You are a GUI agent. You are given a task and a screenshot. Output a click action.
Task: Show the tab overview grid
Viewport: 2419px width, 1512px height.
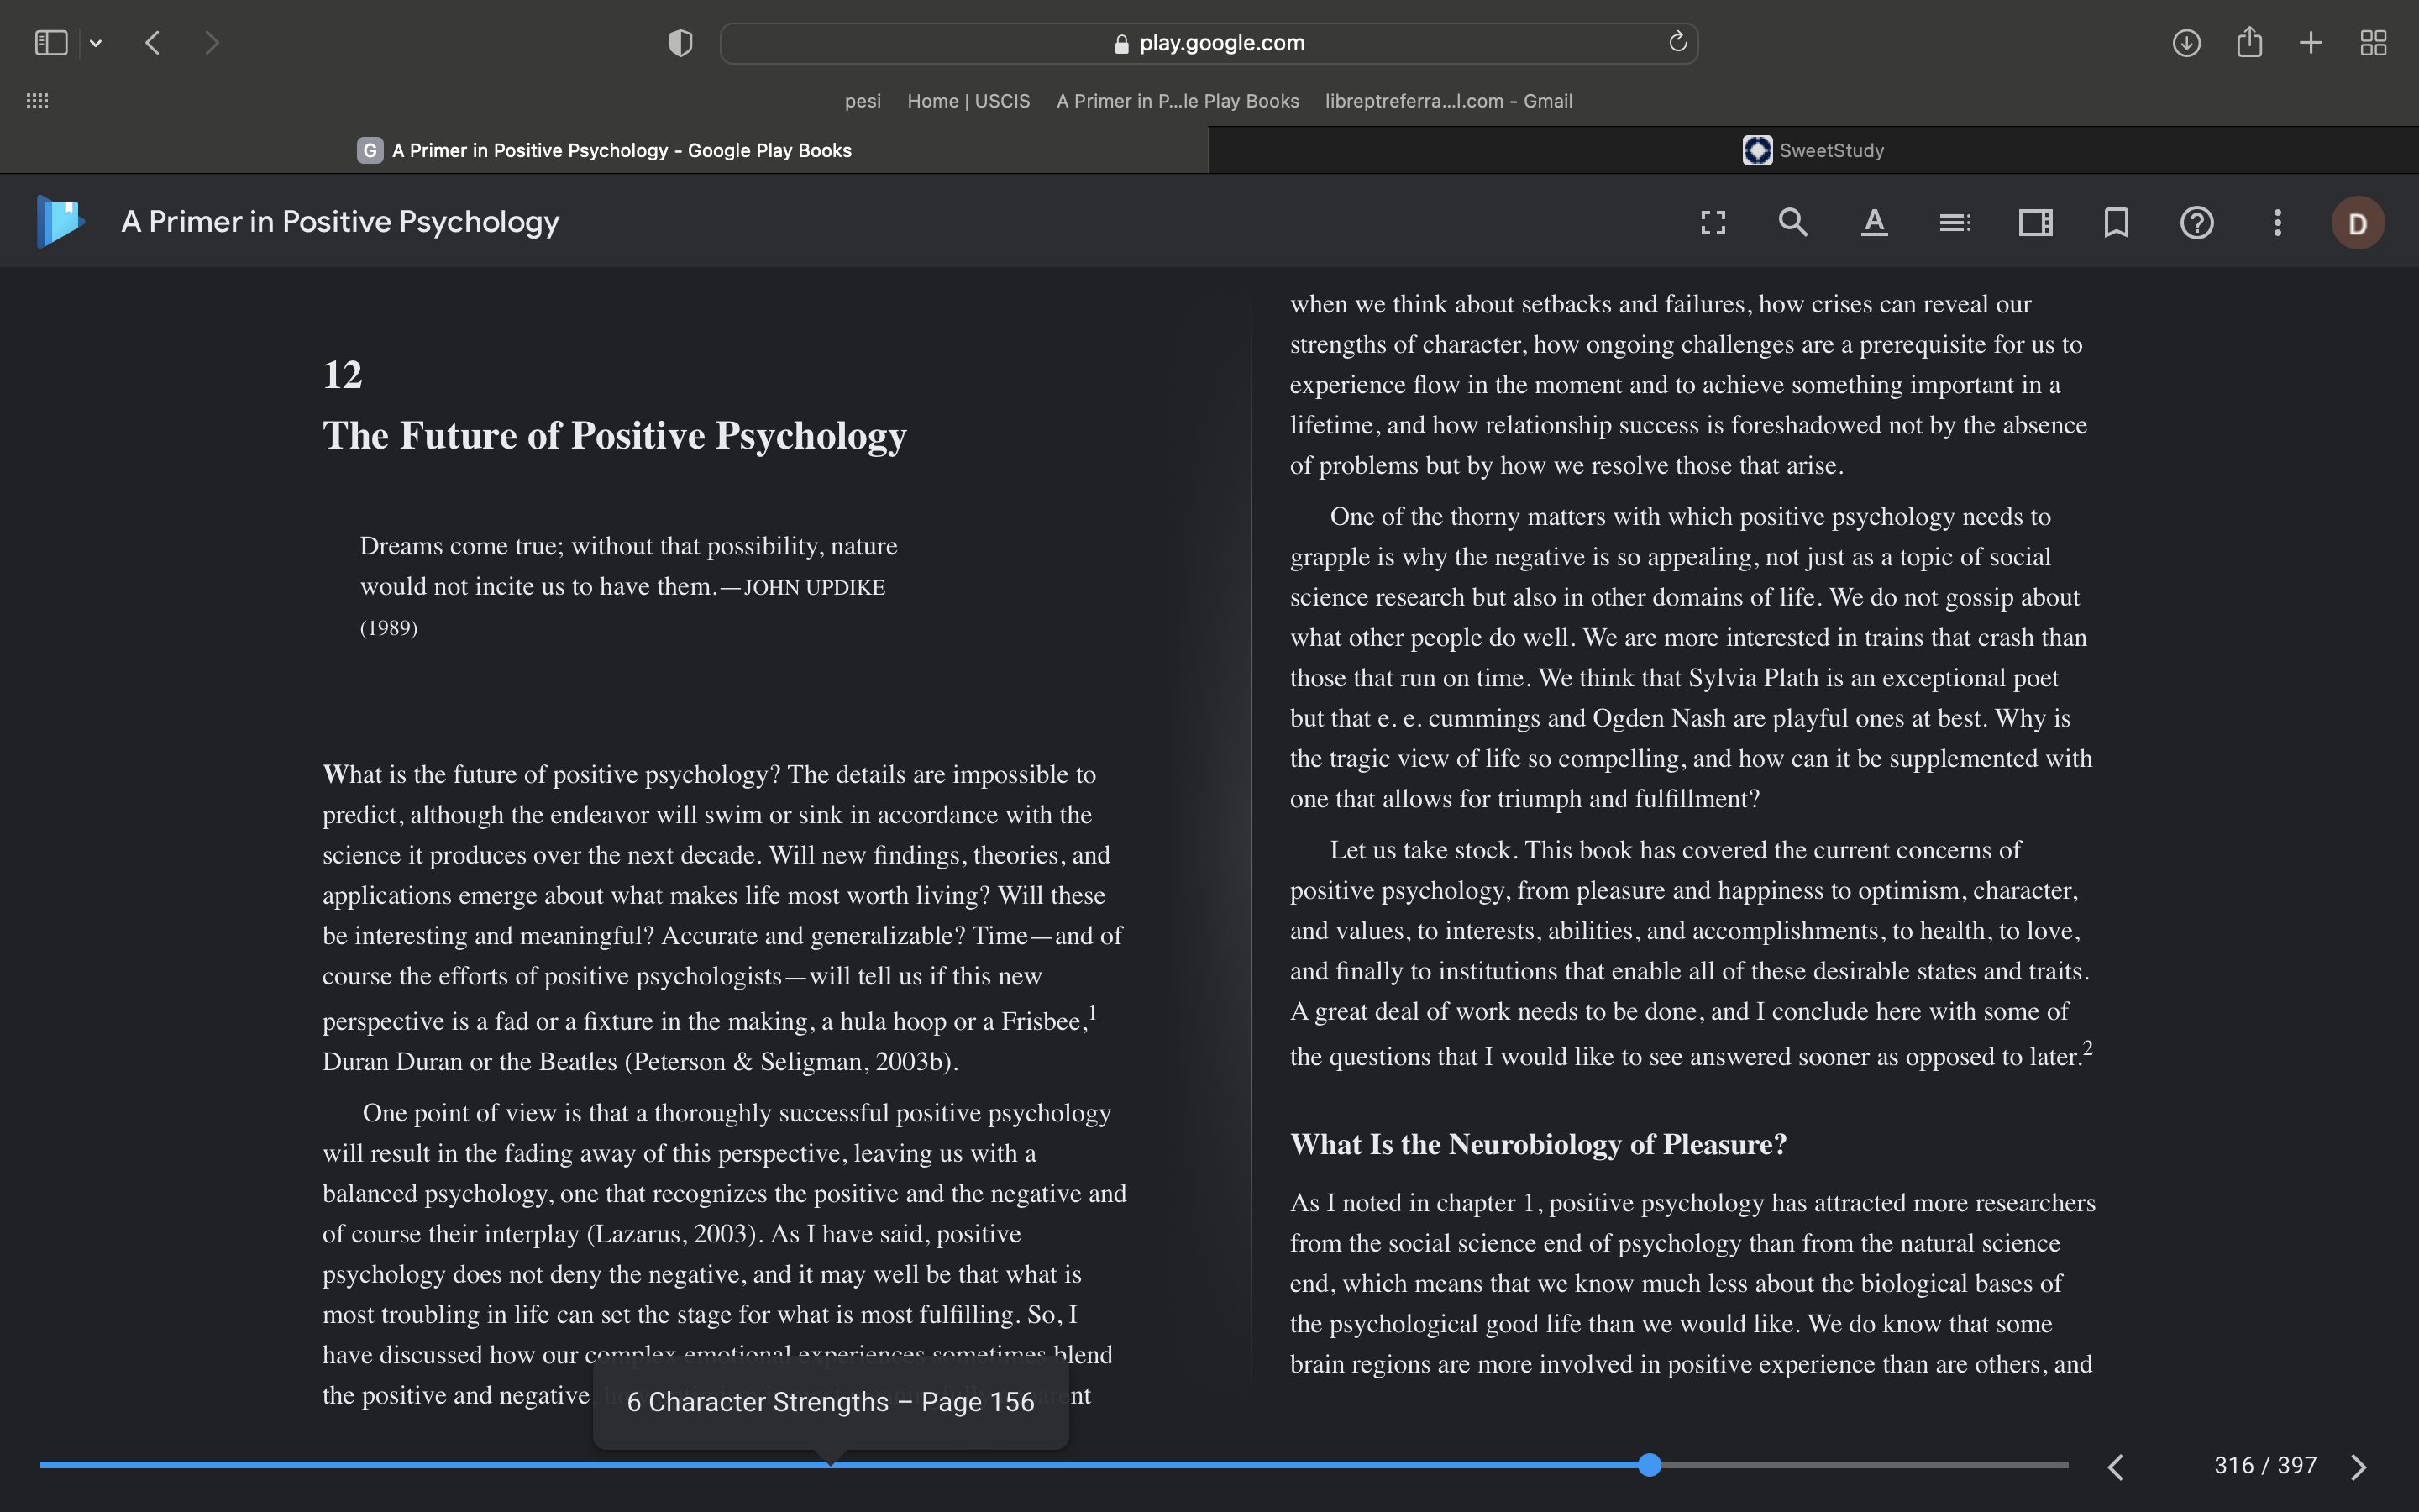coord(2373,43)
